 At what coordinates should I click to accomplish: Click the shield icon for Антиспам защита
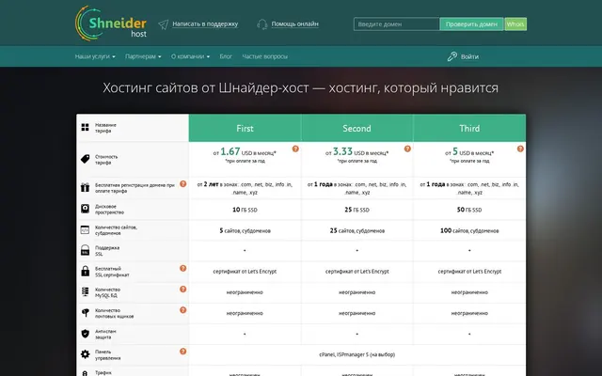(86, 334)
